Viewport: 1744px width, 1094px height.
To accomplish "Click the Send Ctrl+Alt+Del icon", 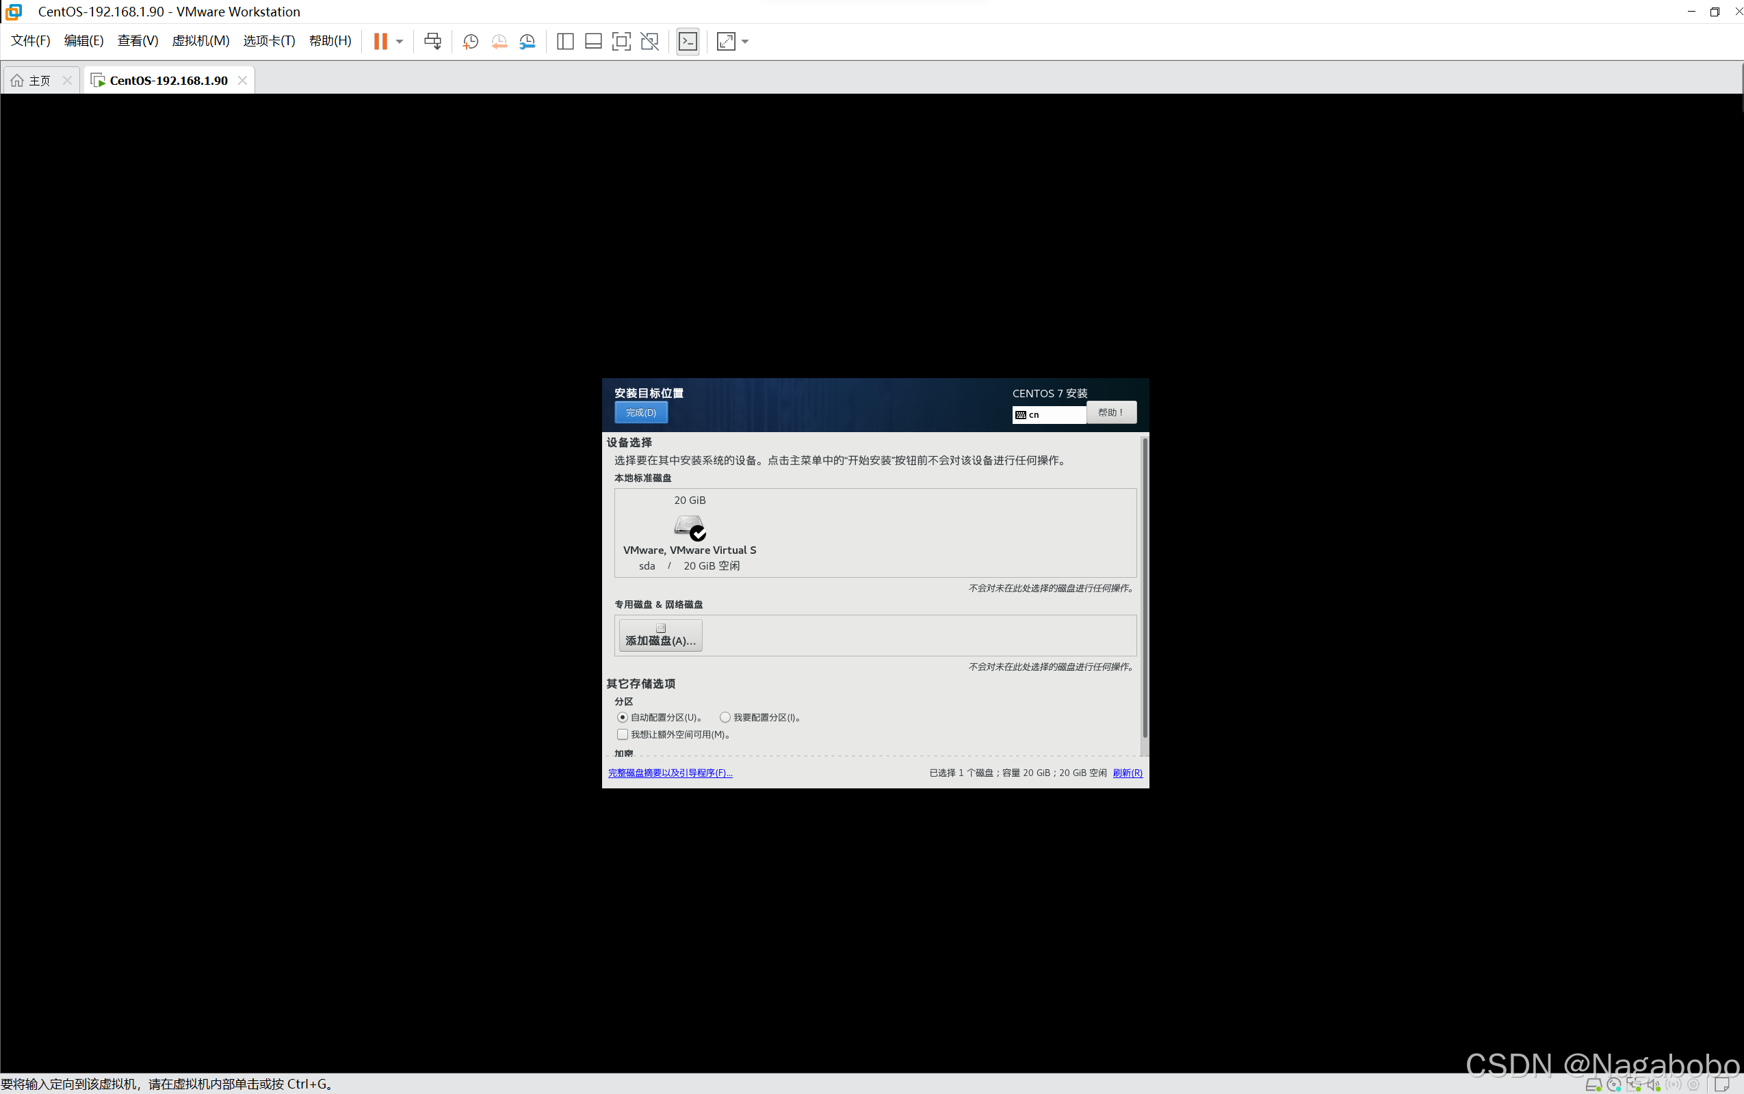I will (432, 41).
